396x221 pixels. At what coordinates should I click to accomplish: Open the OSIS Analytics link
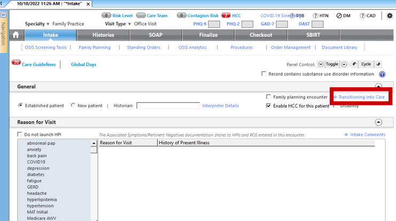pos(192,47)
